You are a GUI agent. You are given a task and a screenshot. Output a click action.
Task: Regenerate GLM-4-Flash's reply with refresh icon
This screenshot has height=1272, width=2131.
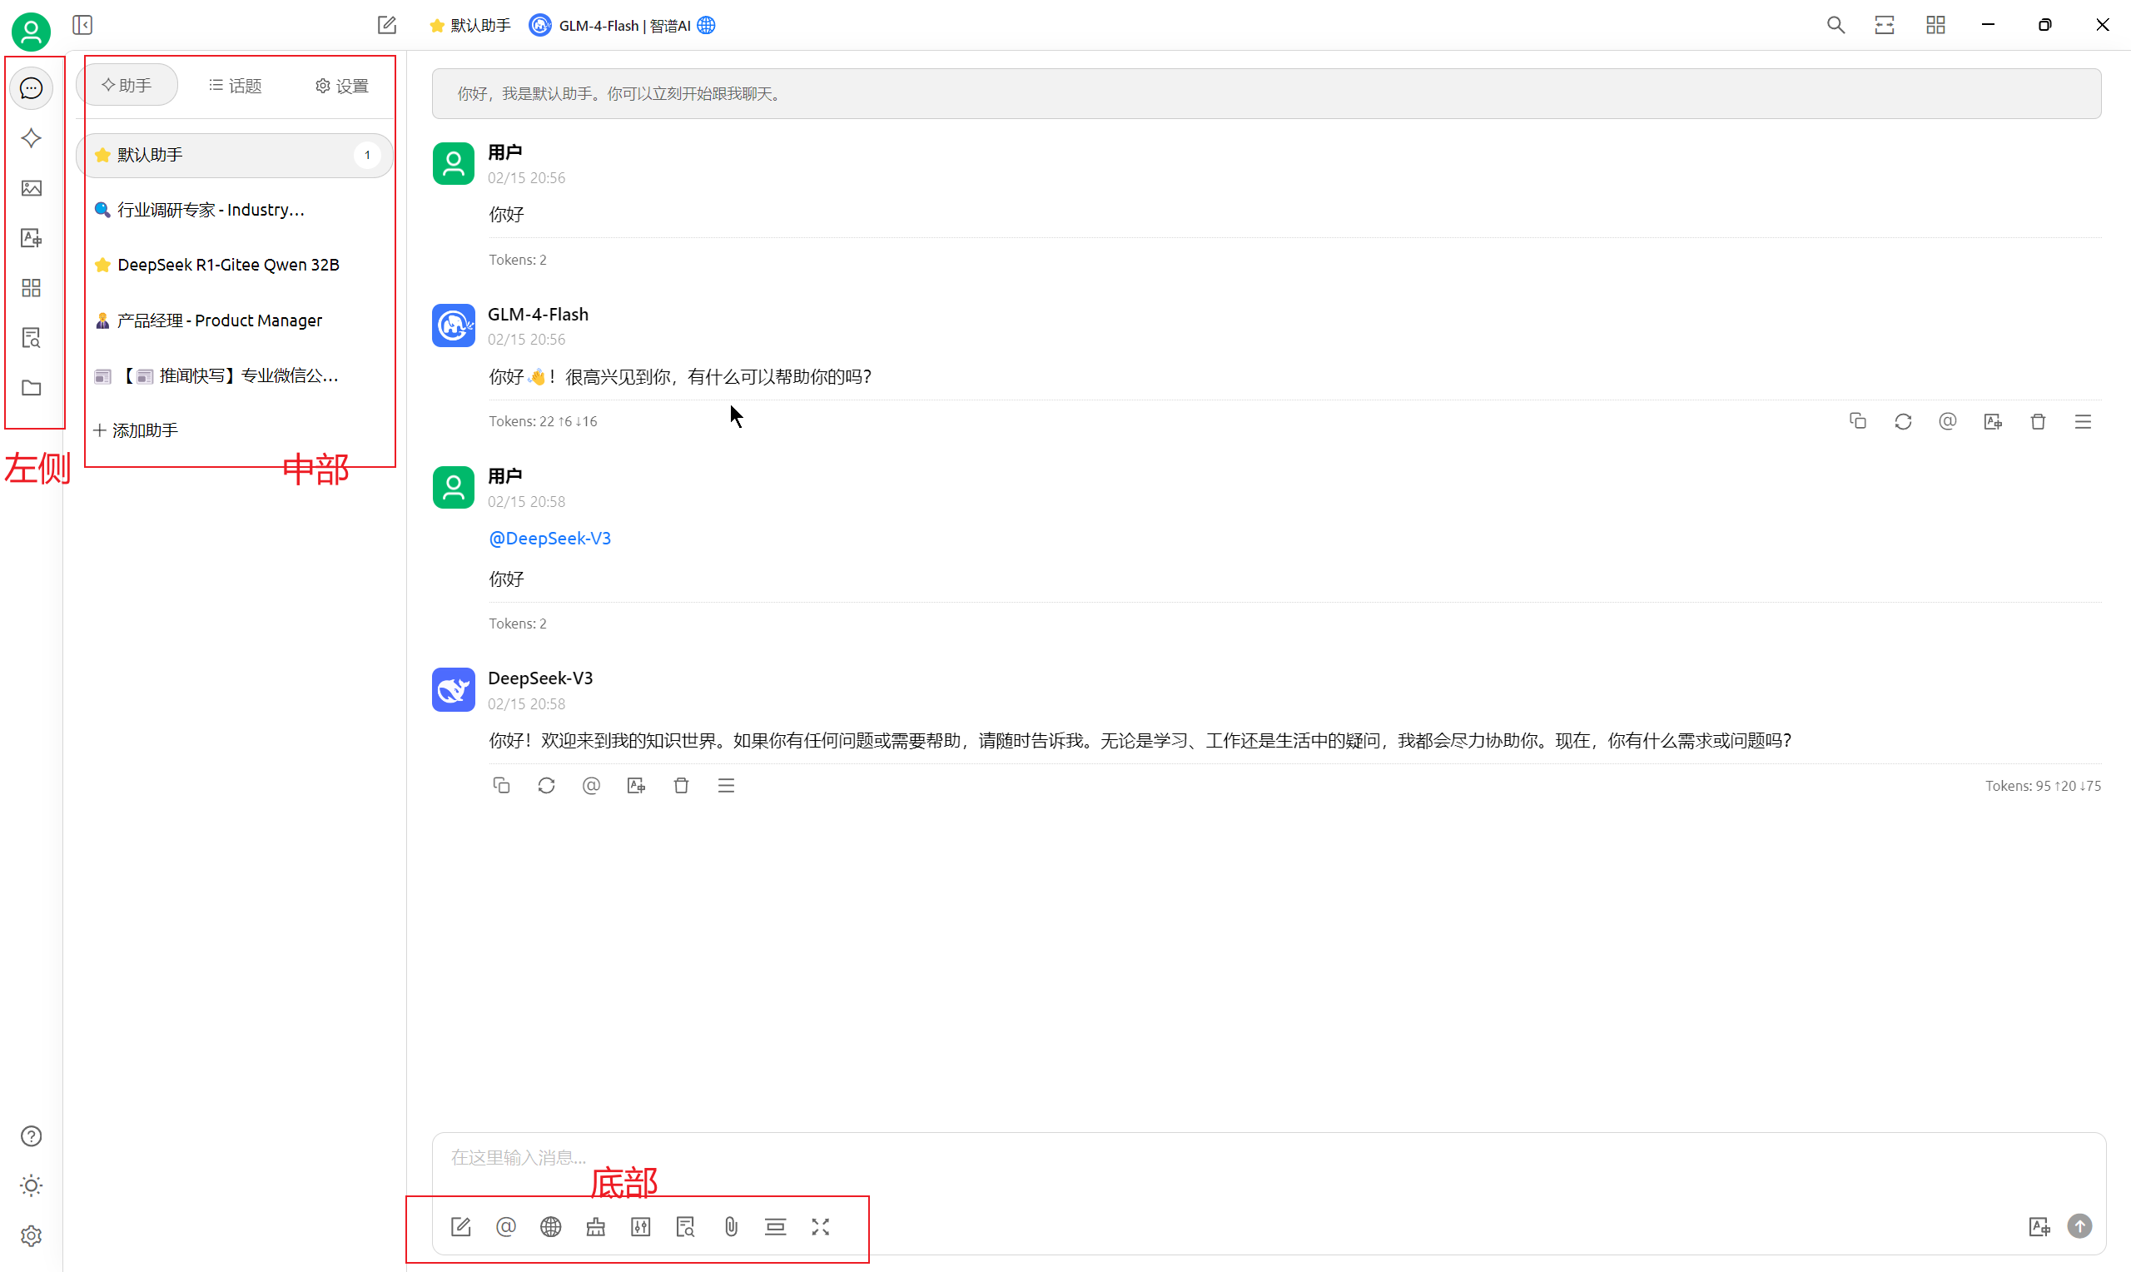pos(1902,421)
